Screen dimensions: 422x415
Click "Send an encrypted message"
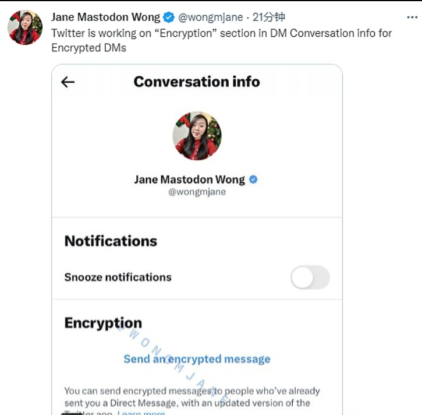point(197,359)
